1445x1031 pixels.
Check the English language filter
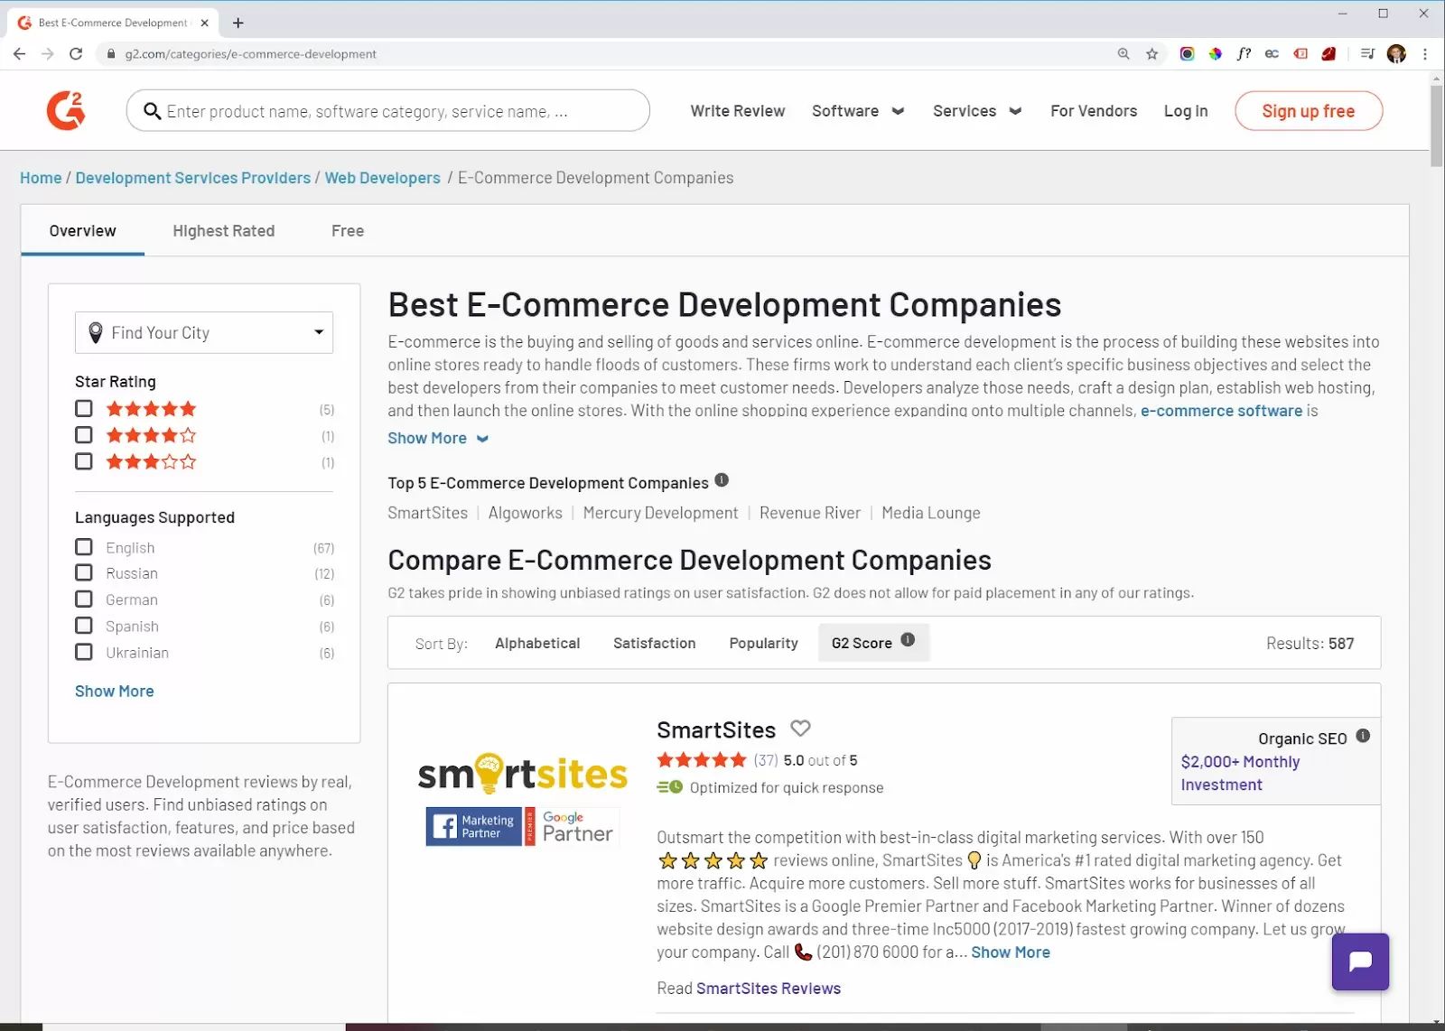tap(84, 547)
